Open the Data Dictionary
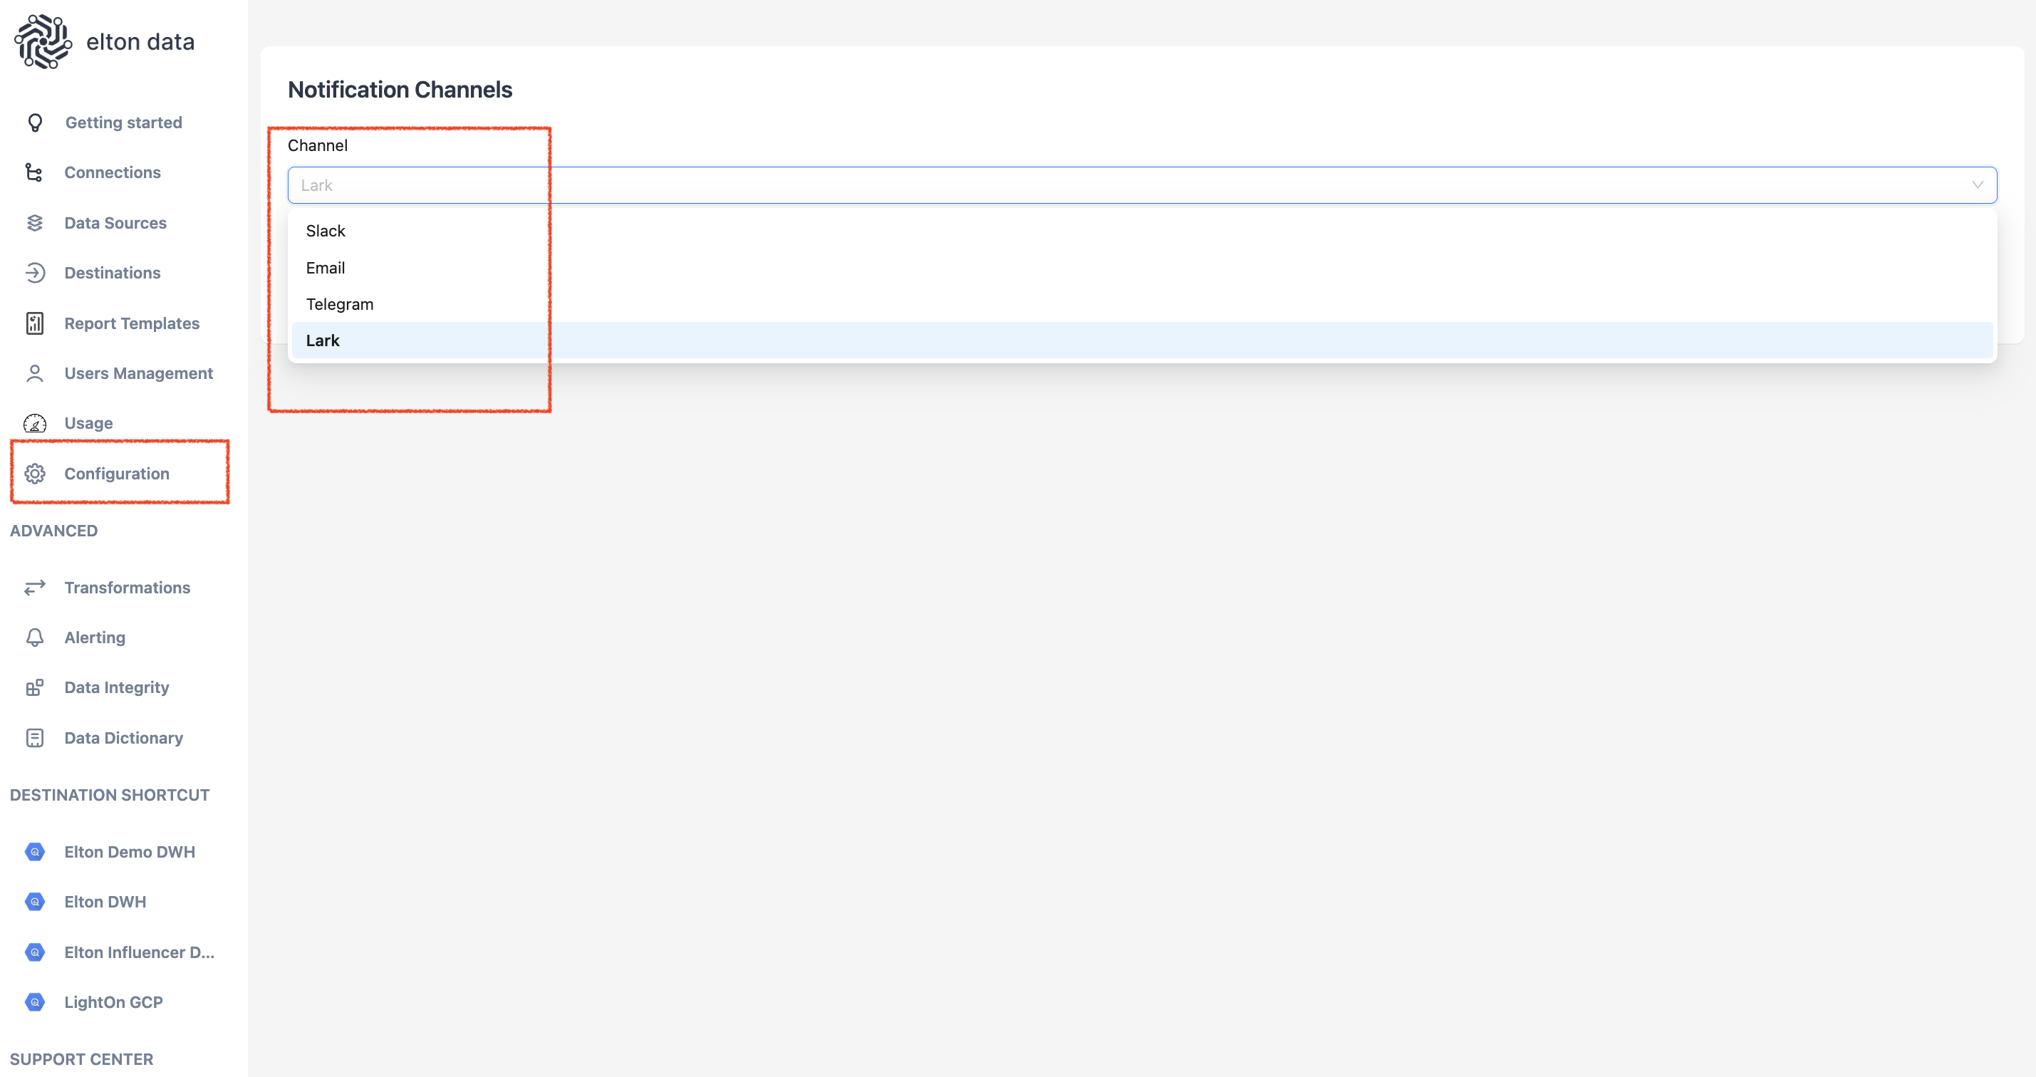This screenshot has height=1077, width=2036. click(x=123, y=737)
